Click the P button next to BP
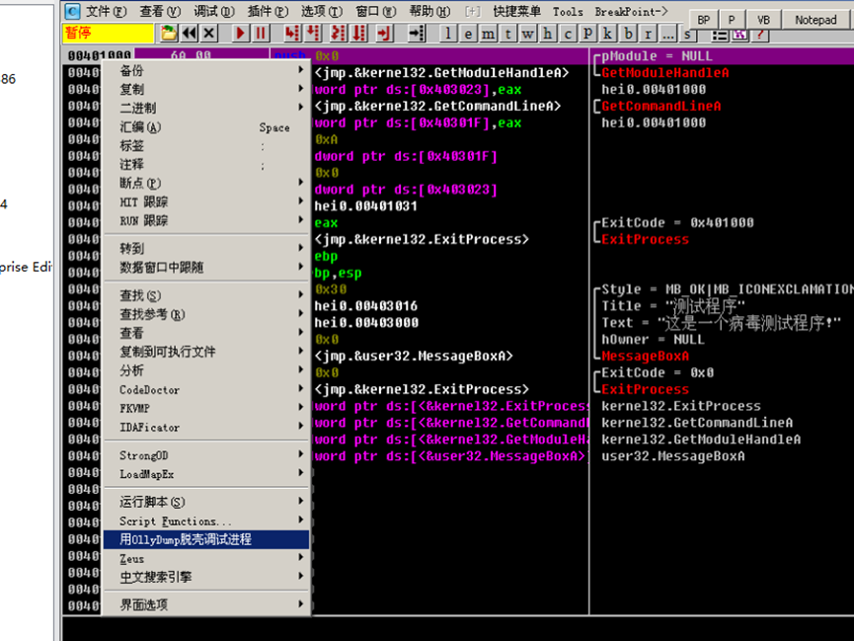 pyautogui.click(x=732, y=20)
